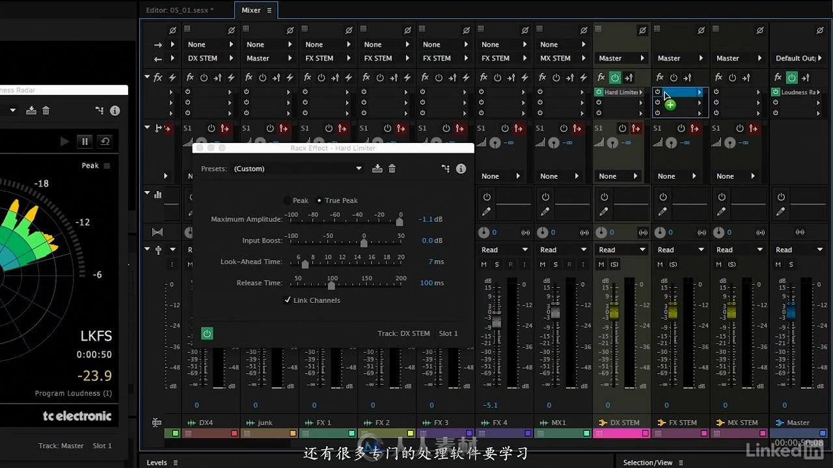Open Mixer panel menu icon
Image resolution: width=833 pixels, height=468 pixels.
click(269, 10)
